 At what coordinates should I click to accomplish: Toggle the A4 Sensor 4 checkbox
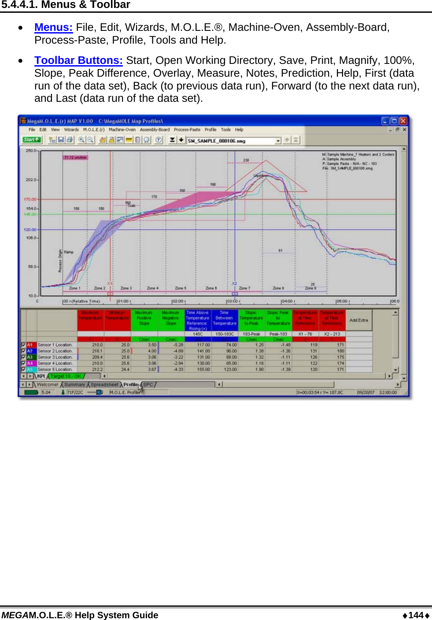click(23, 363)
